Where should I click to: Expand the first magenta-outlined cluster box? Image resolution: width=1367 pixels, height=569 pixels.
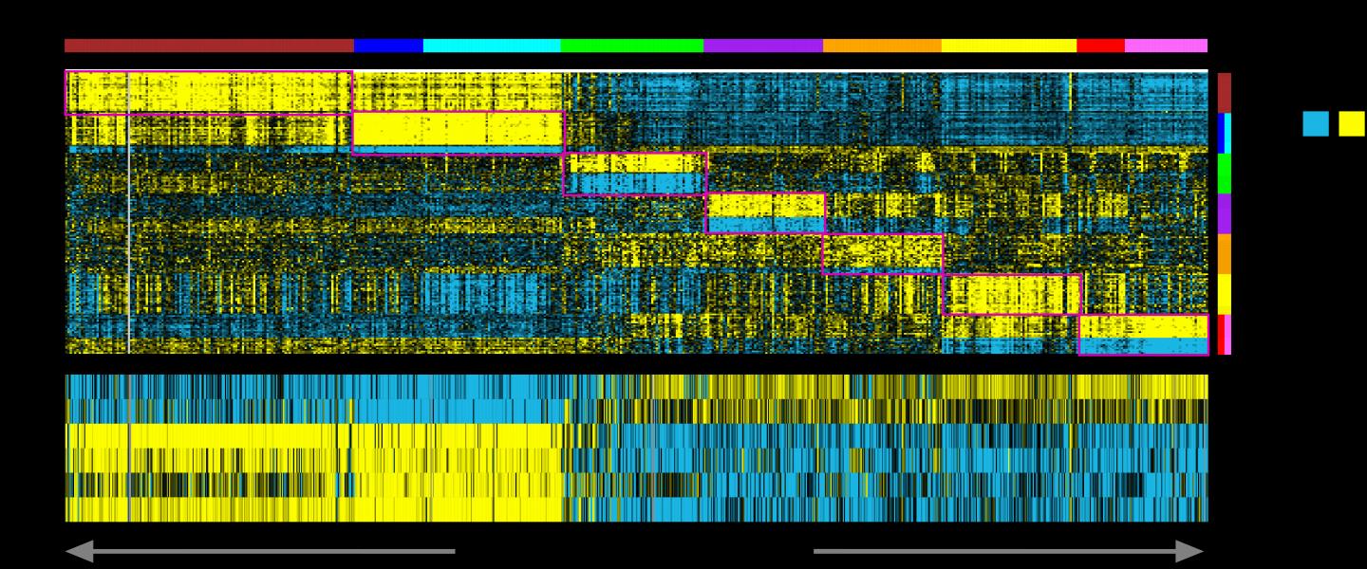[x=209, y=90]
